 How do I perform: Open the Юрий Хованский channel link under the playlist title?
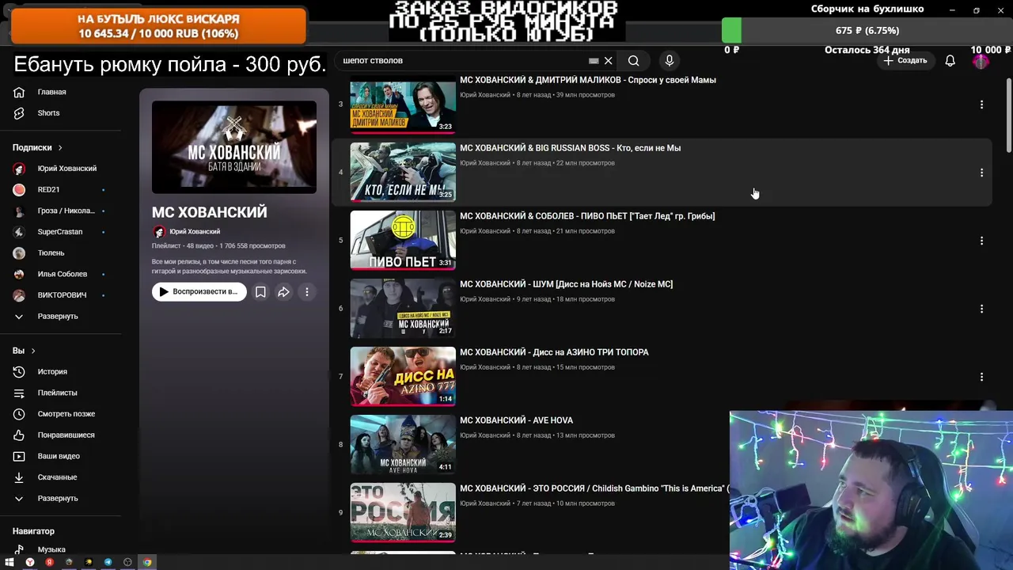pos(195,232)
